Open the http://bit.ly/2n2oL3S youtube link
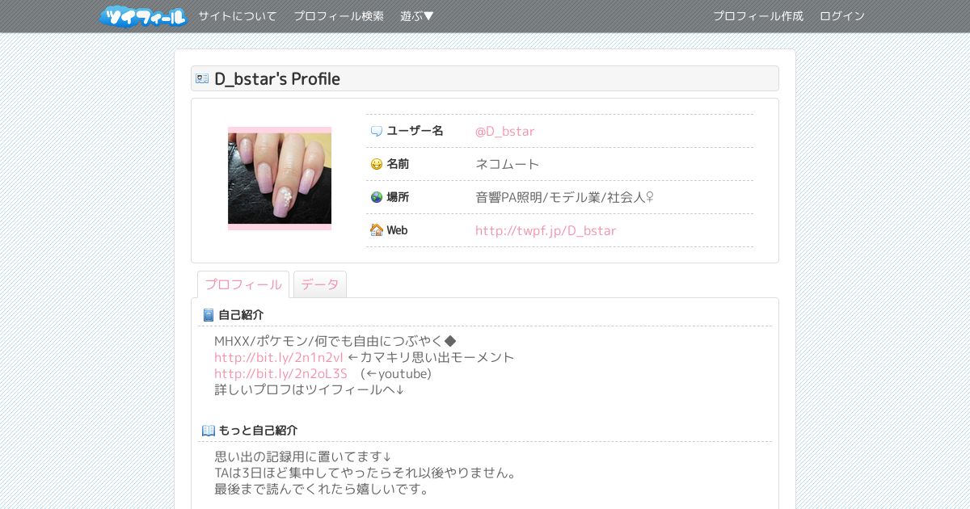 280,373
